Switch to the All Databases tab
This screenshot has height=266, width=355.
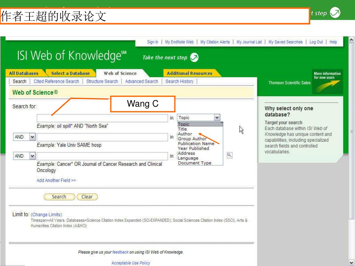[x=24, y=73]
